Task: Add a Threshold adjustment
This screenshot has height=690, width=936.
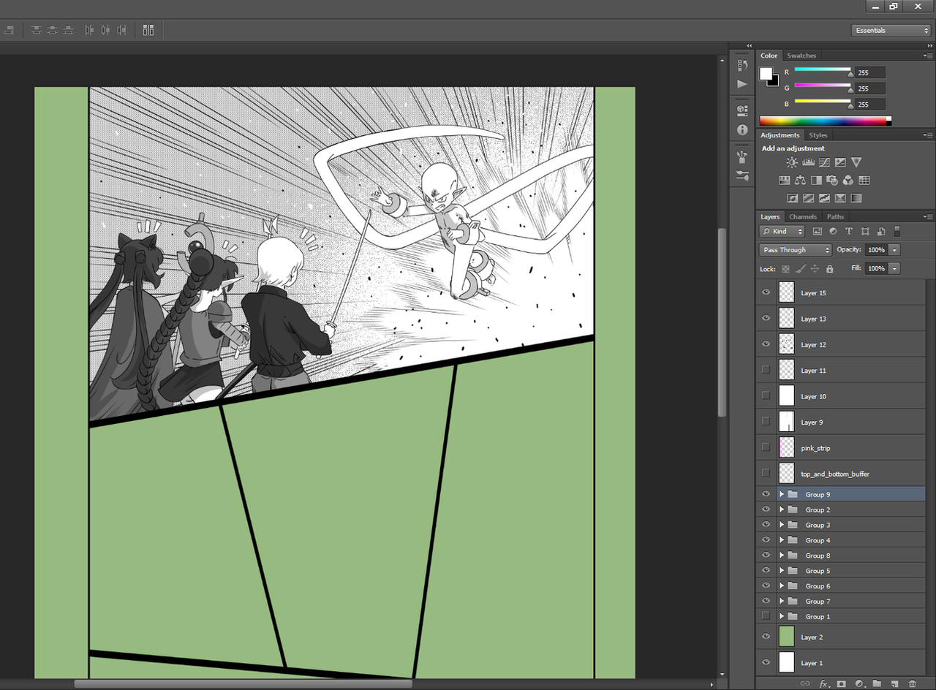Action: coord(824,198)
